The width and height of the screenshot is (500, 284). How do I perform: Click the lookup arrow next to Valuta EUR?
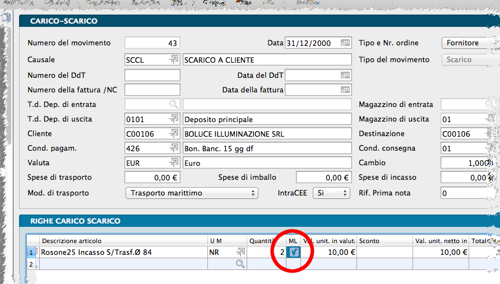(x=174, y=163)
